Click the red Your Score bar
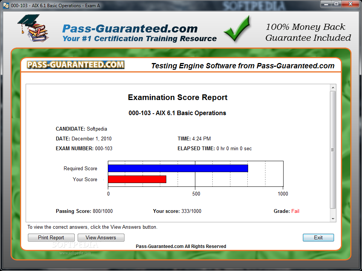The height and width of the screenshot is (271, 362). 137,179
